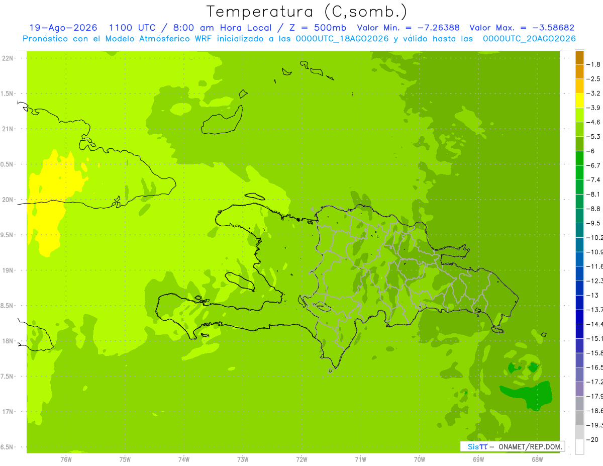The image size is (603, 466).
Task: Click the yellow swatch between -3.2 and -3.9
Action: coord(579,101)
